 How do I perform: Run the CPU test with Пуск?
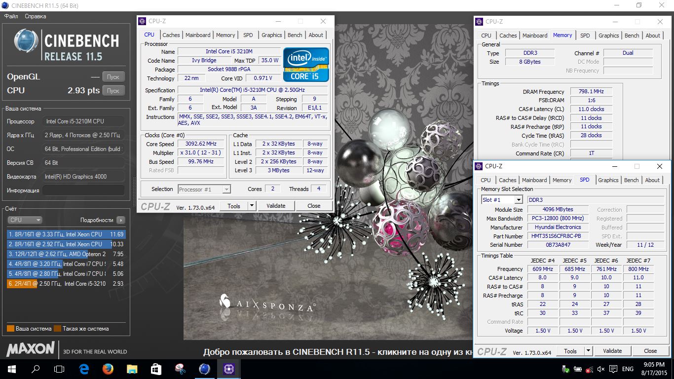pos(113,91)
